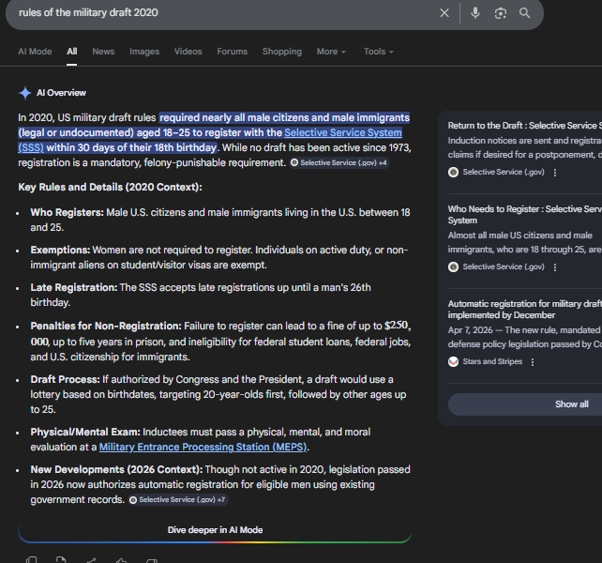The height and width of the screenshot is (563, 602).
Task: Click 'Stars and Stripes' source name
Action: 492,361
